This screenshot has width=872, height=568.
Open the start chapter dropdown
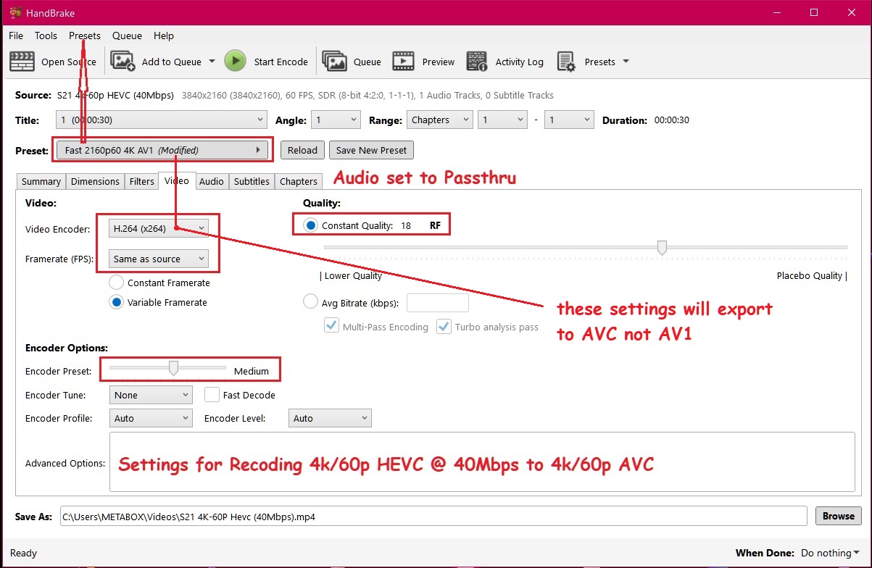[x=502, y=120]
